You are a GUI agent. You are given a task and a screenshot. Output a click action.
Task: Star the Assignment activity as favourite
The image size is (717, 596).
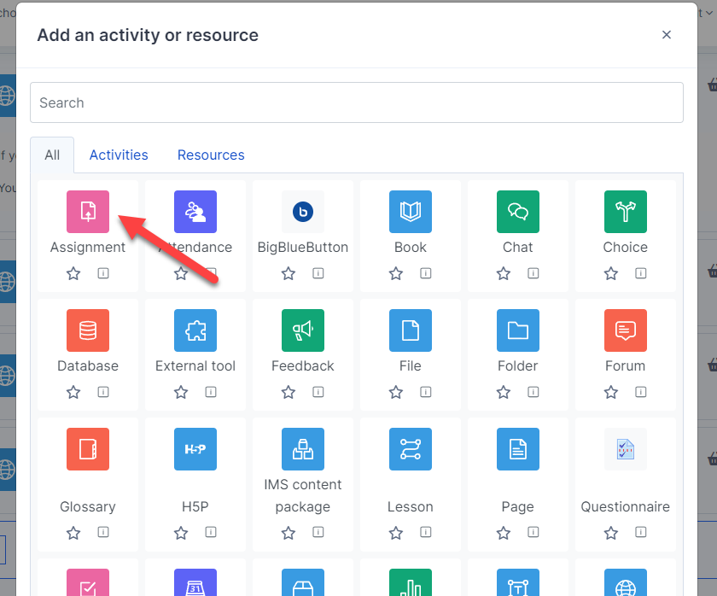73,274
